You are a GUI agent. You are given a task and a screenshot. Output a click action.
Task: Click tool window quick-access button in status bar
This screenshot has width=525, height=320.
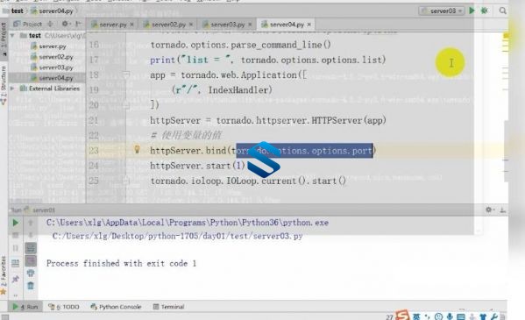click(x=4, y=316)
